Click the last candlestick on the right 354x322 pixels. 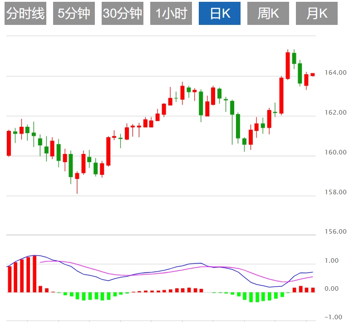pyautogui.click(x=313, y=75)
